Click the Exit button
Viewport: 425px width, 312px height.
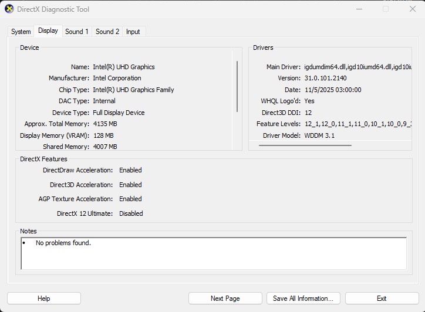(x=382, y=299)
